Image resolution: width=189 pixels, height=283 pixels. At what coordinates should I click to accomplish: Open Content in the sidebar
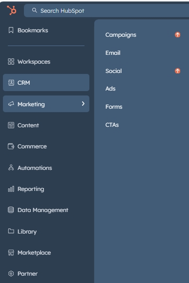coord(28,125)
